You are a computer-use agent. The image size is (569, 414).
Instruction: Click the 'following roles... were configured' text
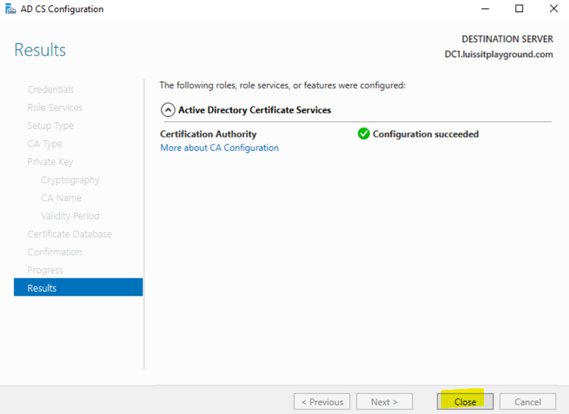282,85
